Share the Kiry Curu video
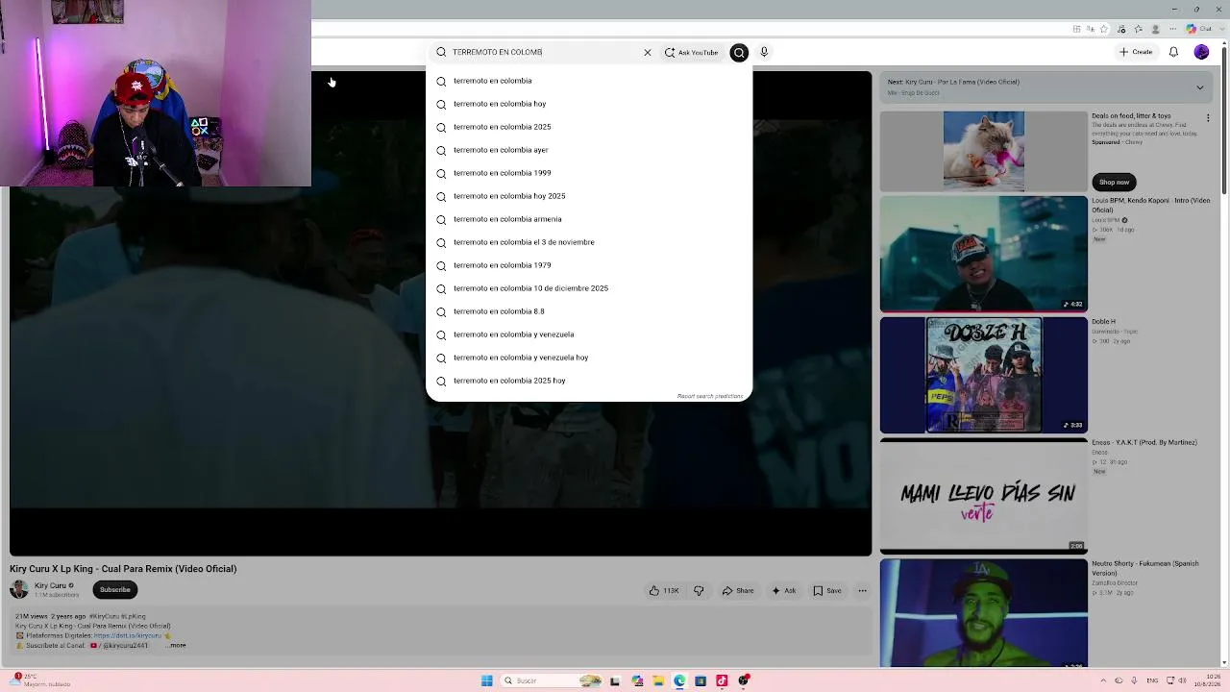This screenshot has width=1230, height=692. tap(738, 591)
